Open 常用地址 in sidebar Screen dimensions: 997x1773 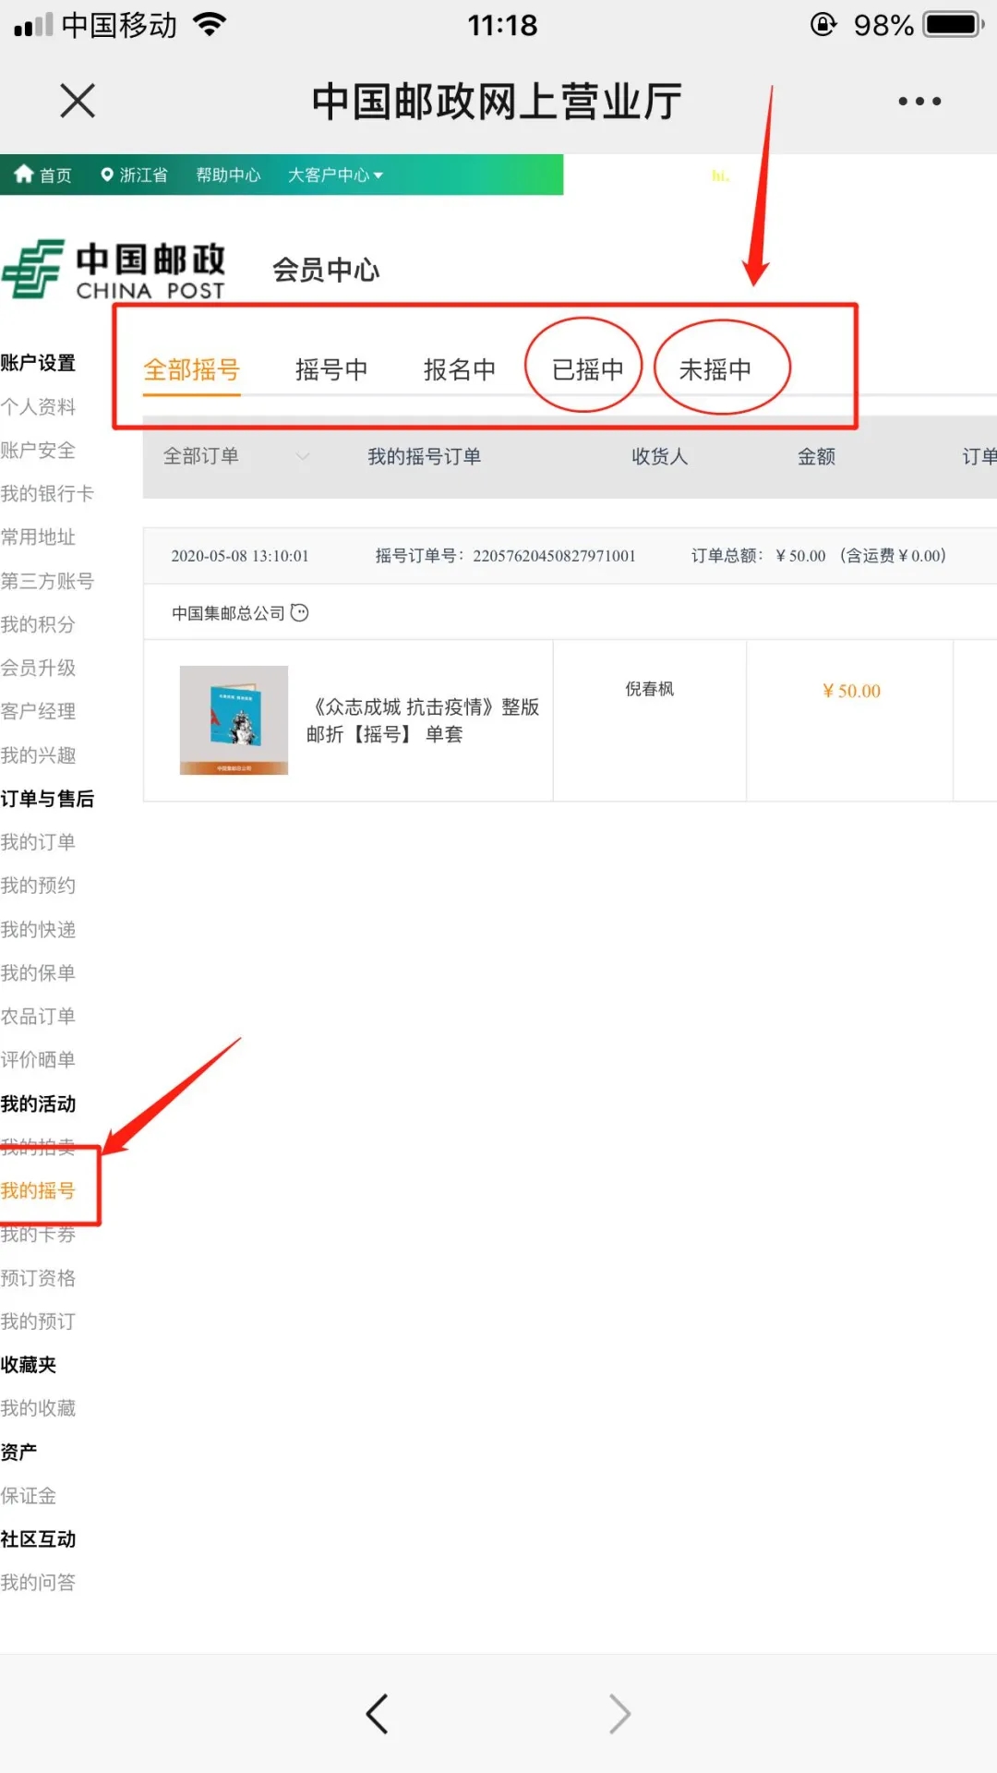(x=38, y=537)
